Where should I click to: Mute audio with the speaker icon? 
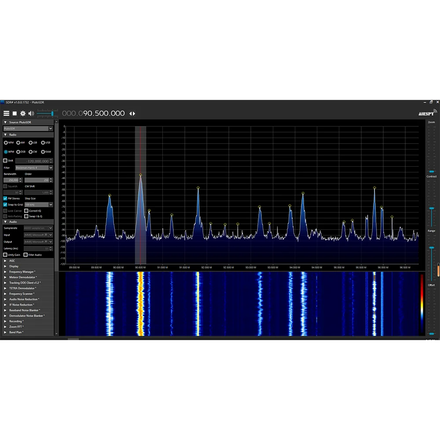coord(31,114)
